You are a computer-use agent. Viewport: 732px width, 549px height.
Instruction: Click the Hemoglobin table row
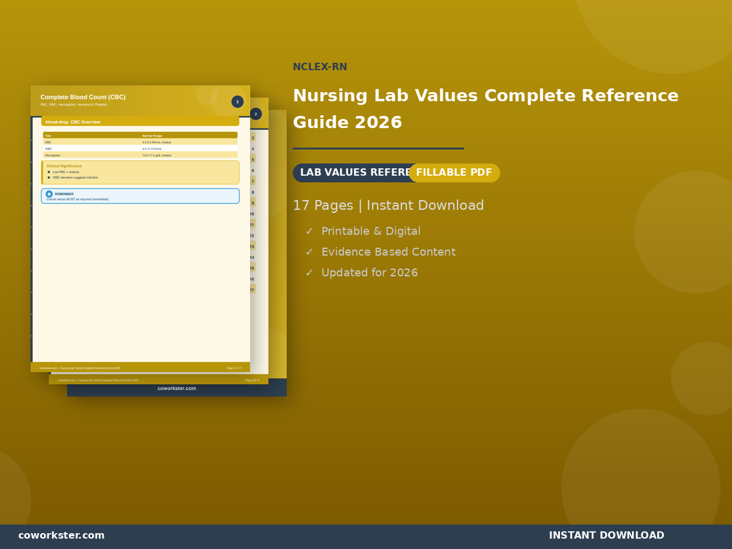tap(140, 155)
